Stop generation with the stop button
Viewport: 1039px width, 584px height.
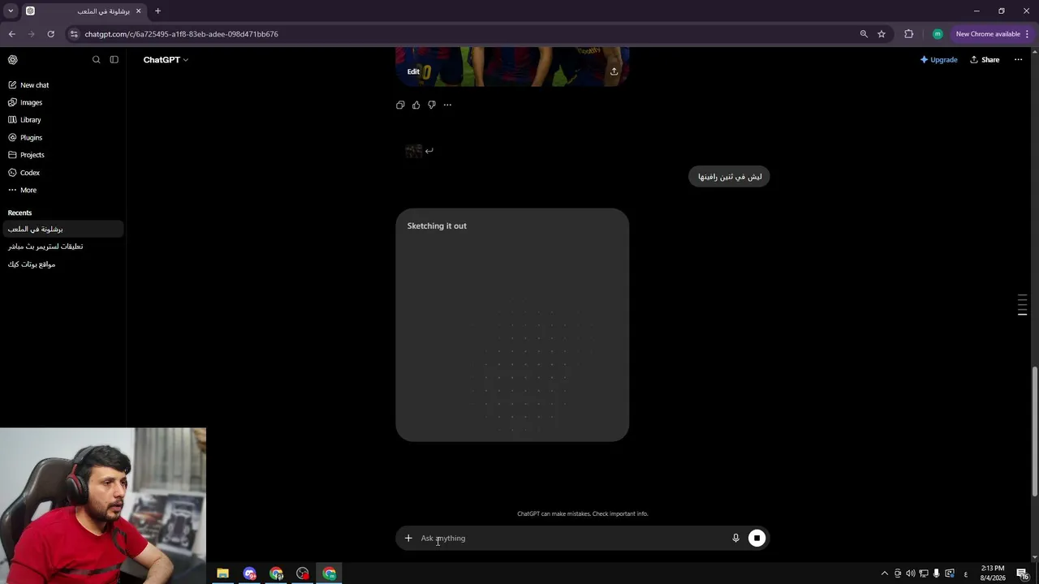click(757, 538)
